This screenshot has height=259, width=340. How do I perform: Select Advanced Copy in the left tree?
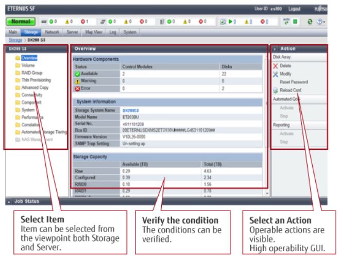[x=35, y=88]
